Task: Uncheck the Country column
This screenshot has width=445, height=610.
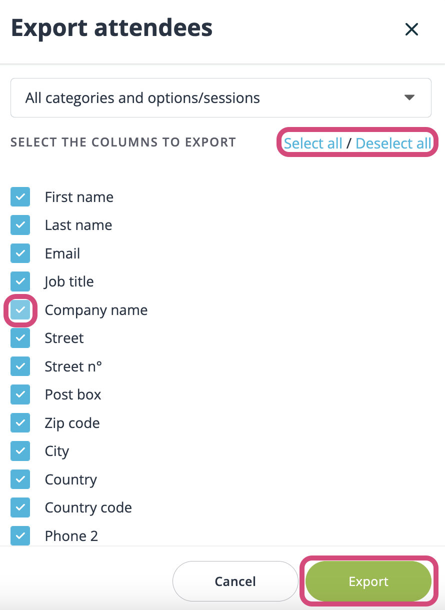Action: [x=20, y=479]
